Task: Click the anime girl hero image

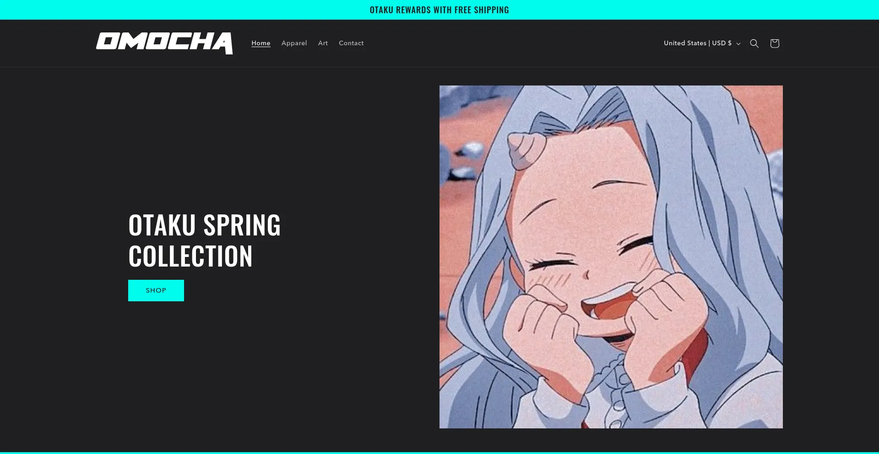Action: pos(611,257)
